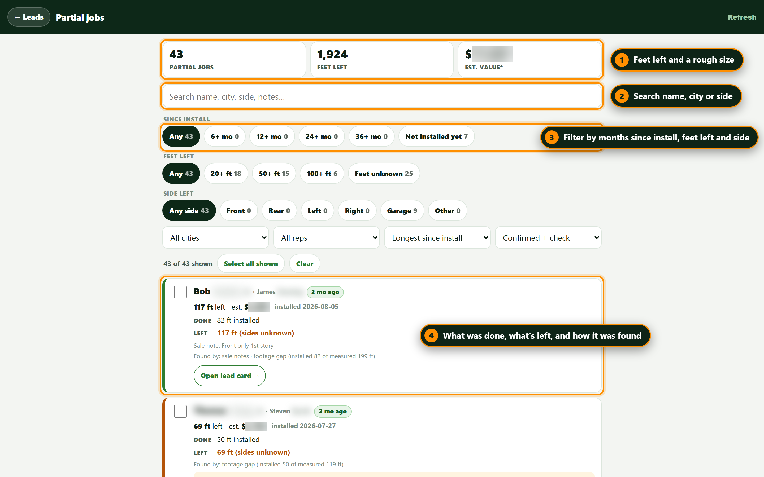
Task: Open the All cities dropdown
Action: [x=216, y=237]
